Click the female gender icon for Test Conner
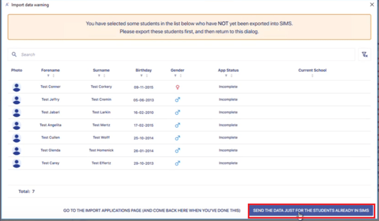The height and width of the screenshot is (221, 379). (x=178, y=87)
